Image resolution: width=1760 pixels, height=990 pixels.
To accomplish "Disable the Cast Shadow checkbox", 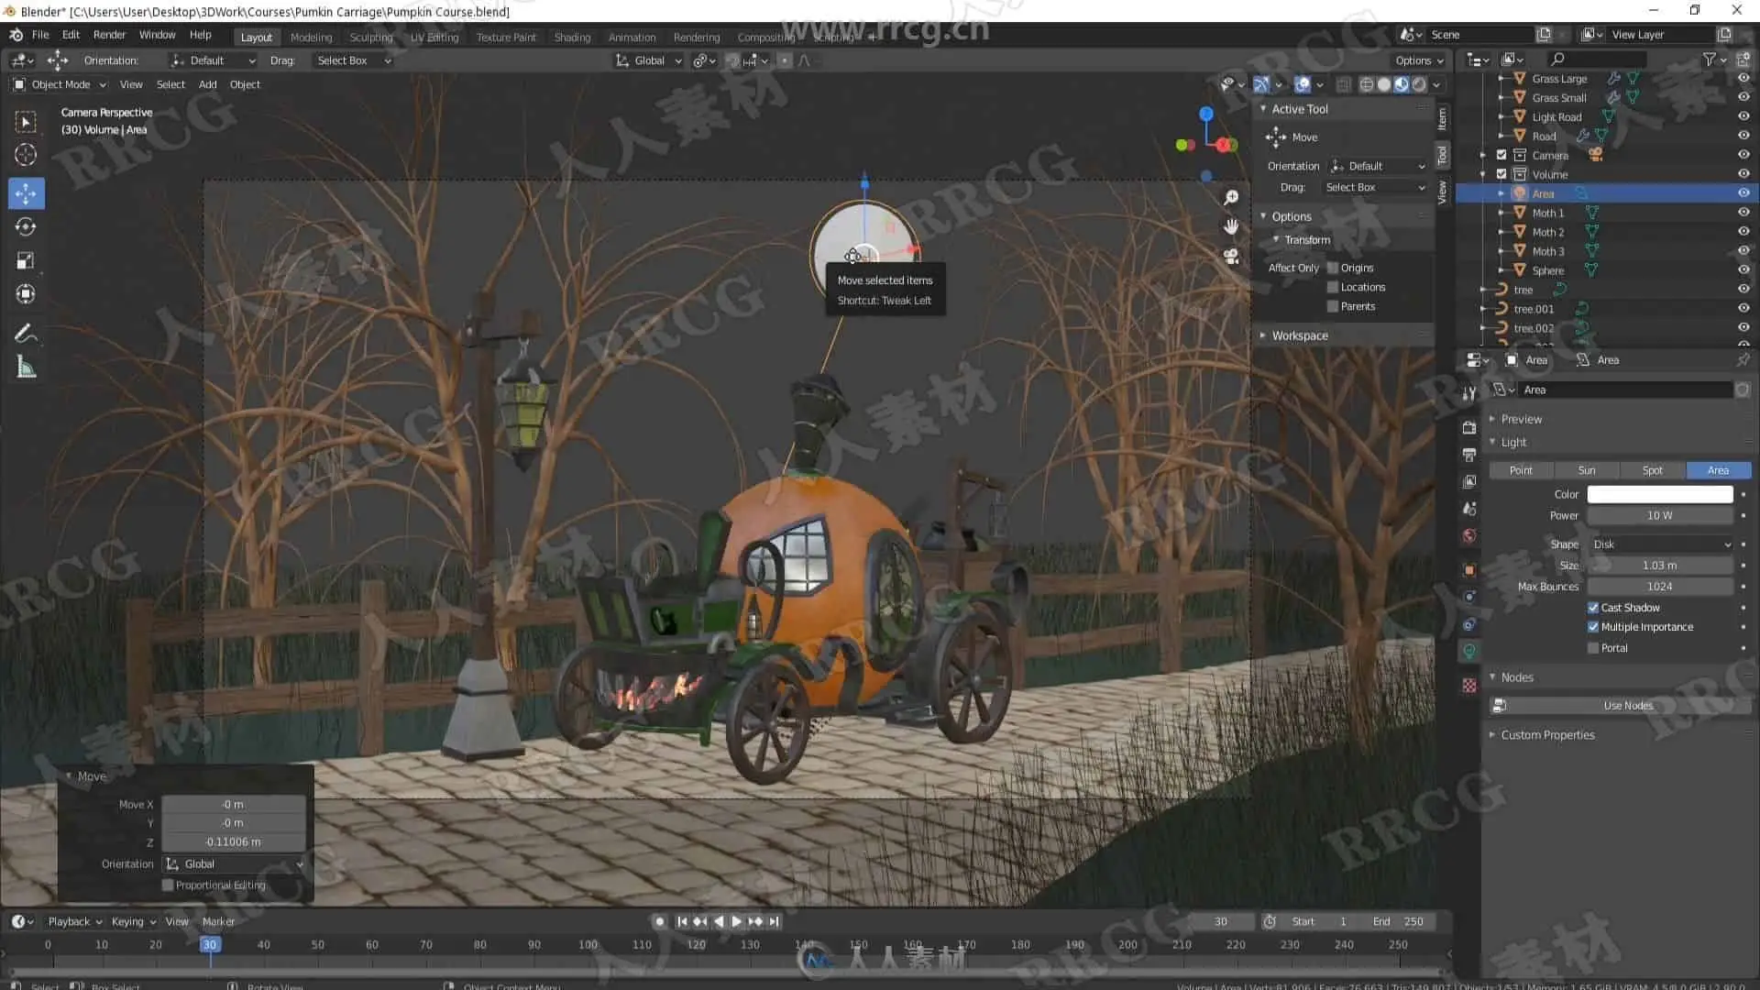I will pyautogui.click(x=1593, y=608).
